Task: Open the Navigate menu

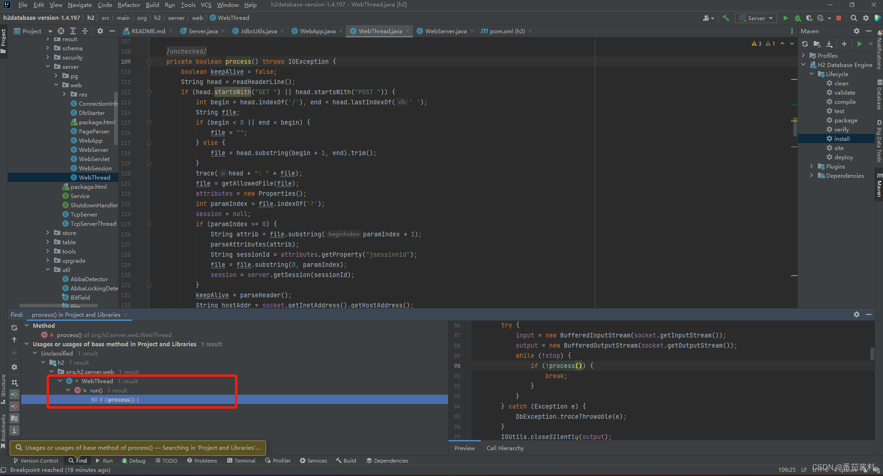Action: tap(79, 5)
